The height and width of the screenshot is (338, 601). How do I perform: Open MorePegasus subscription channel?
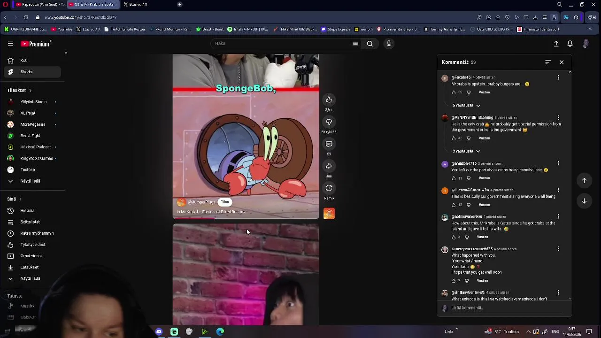[32, 124]
